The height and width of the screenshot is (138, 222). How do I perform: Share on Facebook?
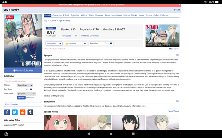7,112
